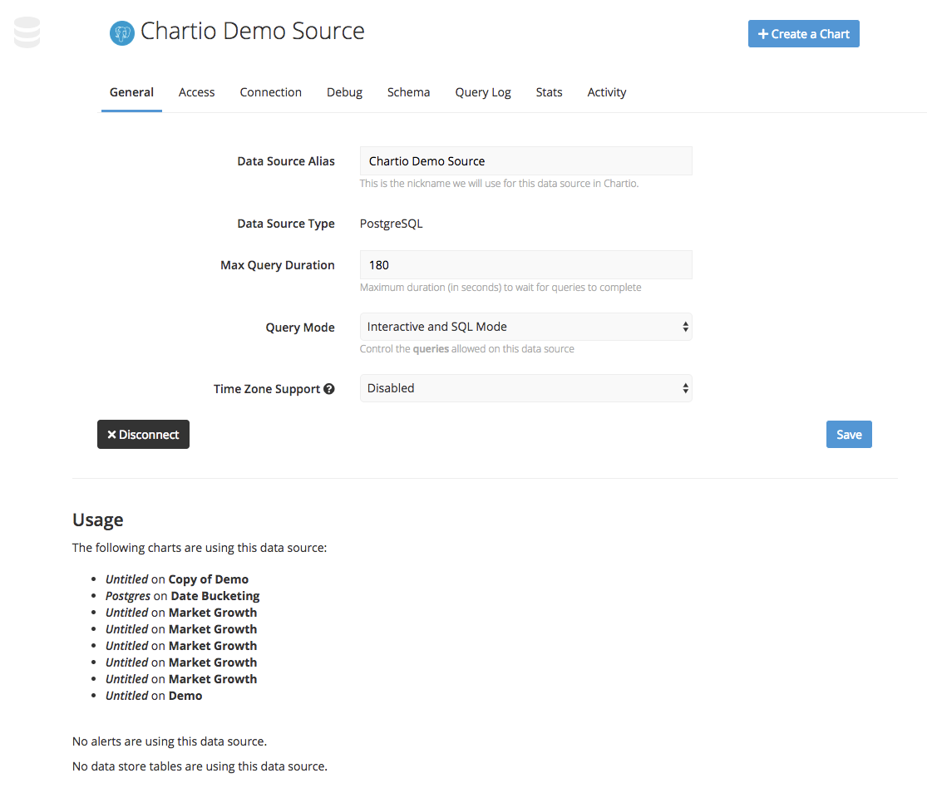Image resolution: width=932 pixels, height=788 pixels.
Task: Open Untitled chart on Copy of Demo
Action: (177, 579)
